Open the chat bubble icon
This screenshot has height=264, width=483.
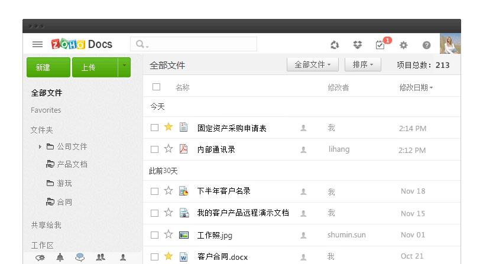(80, 258)
